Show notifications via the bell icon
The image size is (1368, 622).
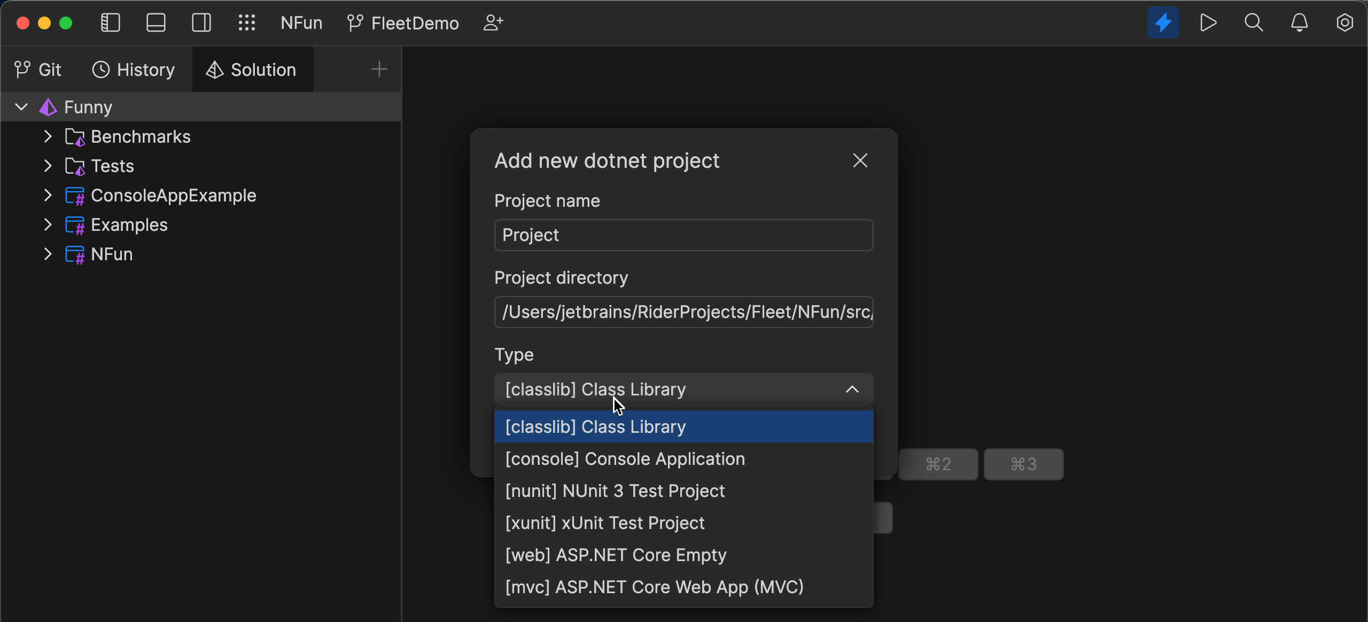point(1300,23)
